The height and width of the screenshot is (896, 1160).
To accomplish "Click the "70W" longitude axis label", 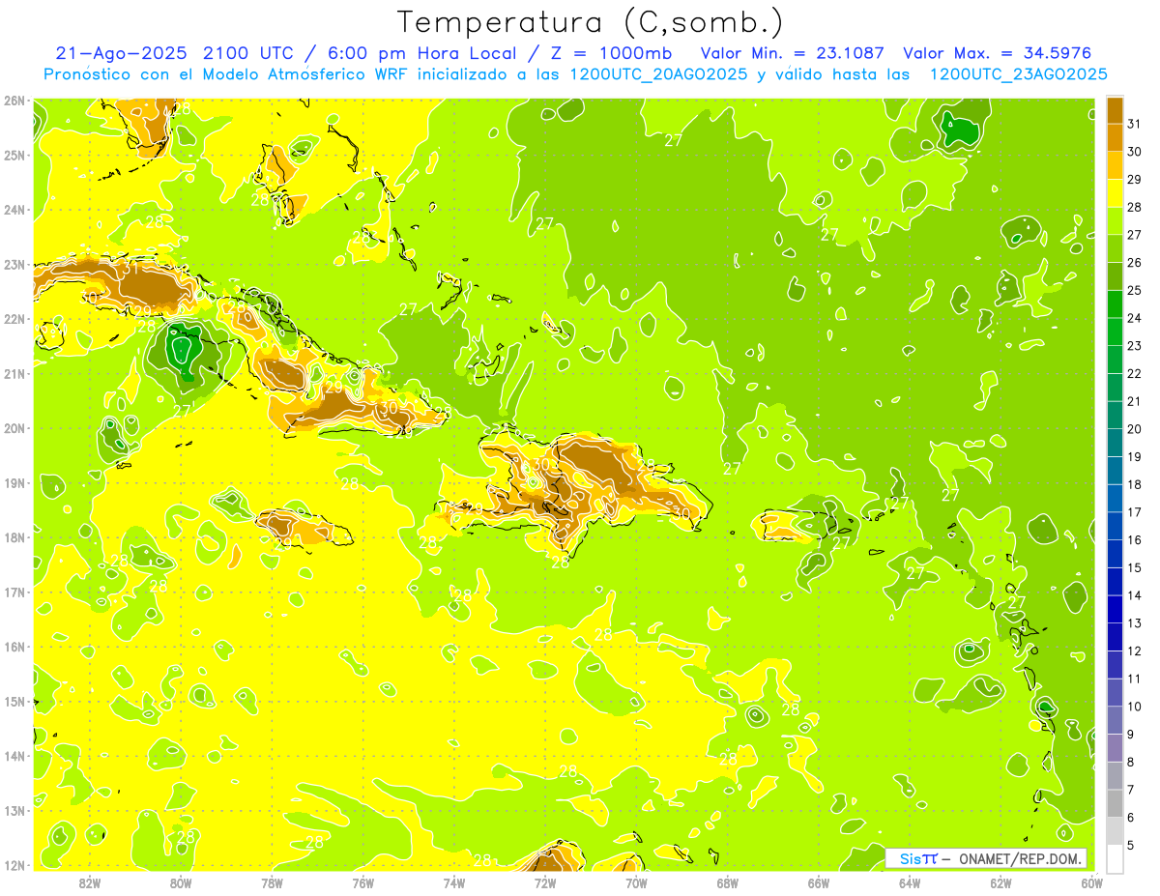I will pos(636,882).
